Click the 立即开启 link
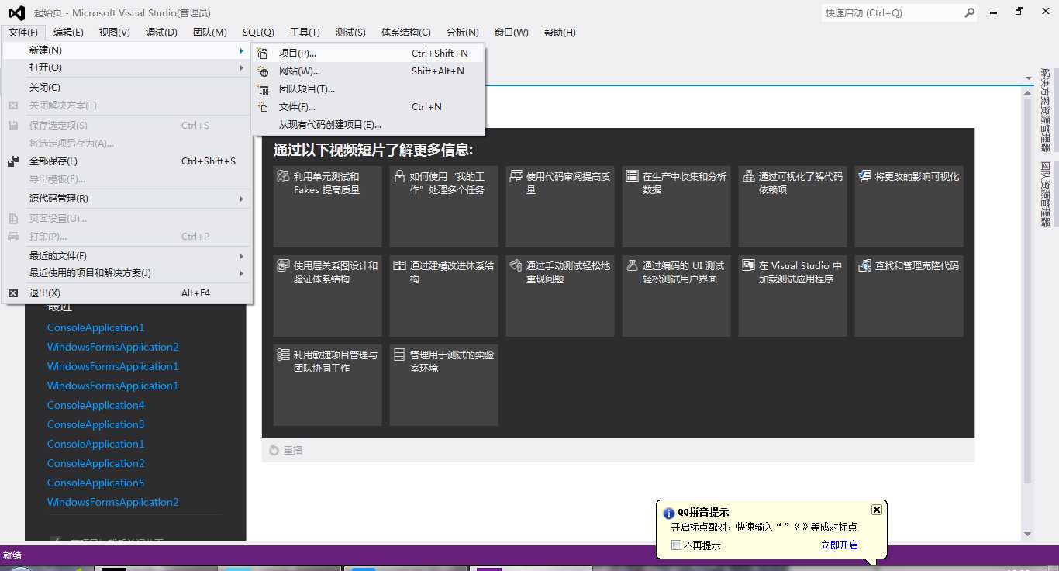The height and width of the screenshot is (571, 1059). pyautogui.click(x=840, y=545)
